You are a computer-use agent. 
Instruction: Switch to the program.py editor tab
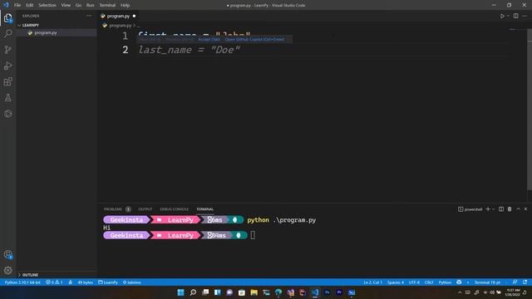click(x=118, y=16)
